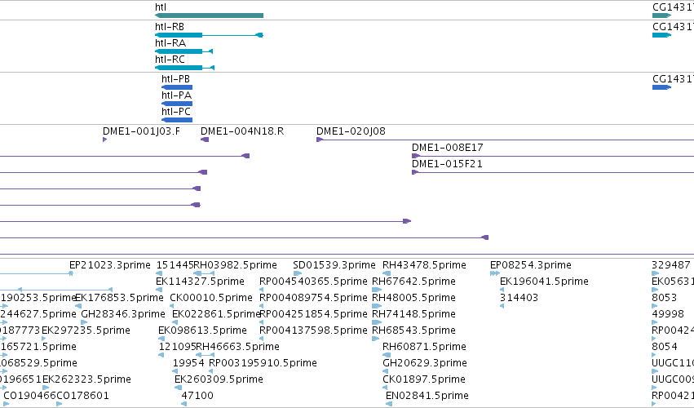
Task: Click the 49998 feature label
Action: 668,314
